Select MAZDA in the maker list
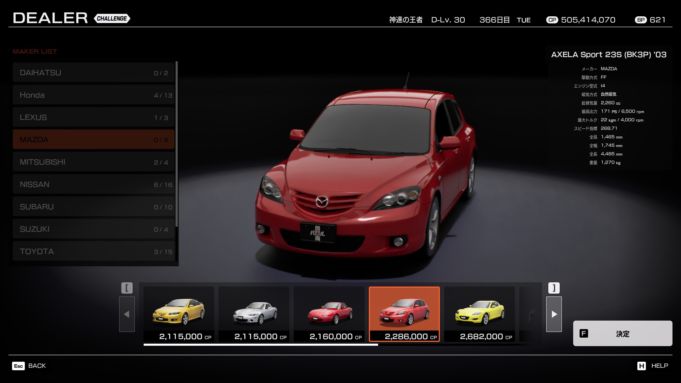 click(x=94, y=140)
